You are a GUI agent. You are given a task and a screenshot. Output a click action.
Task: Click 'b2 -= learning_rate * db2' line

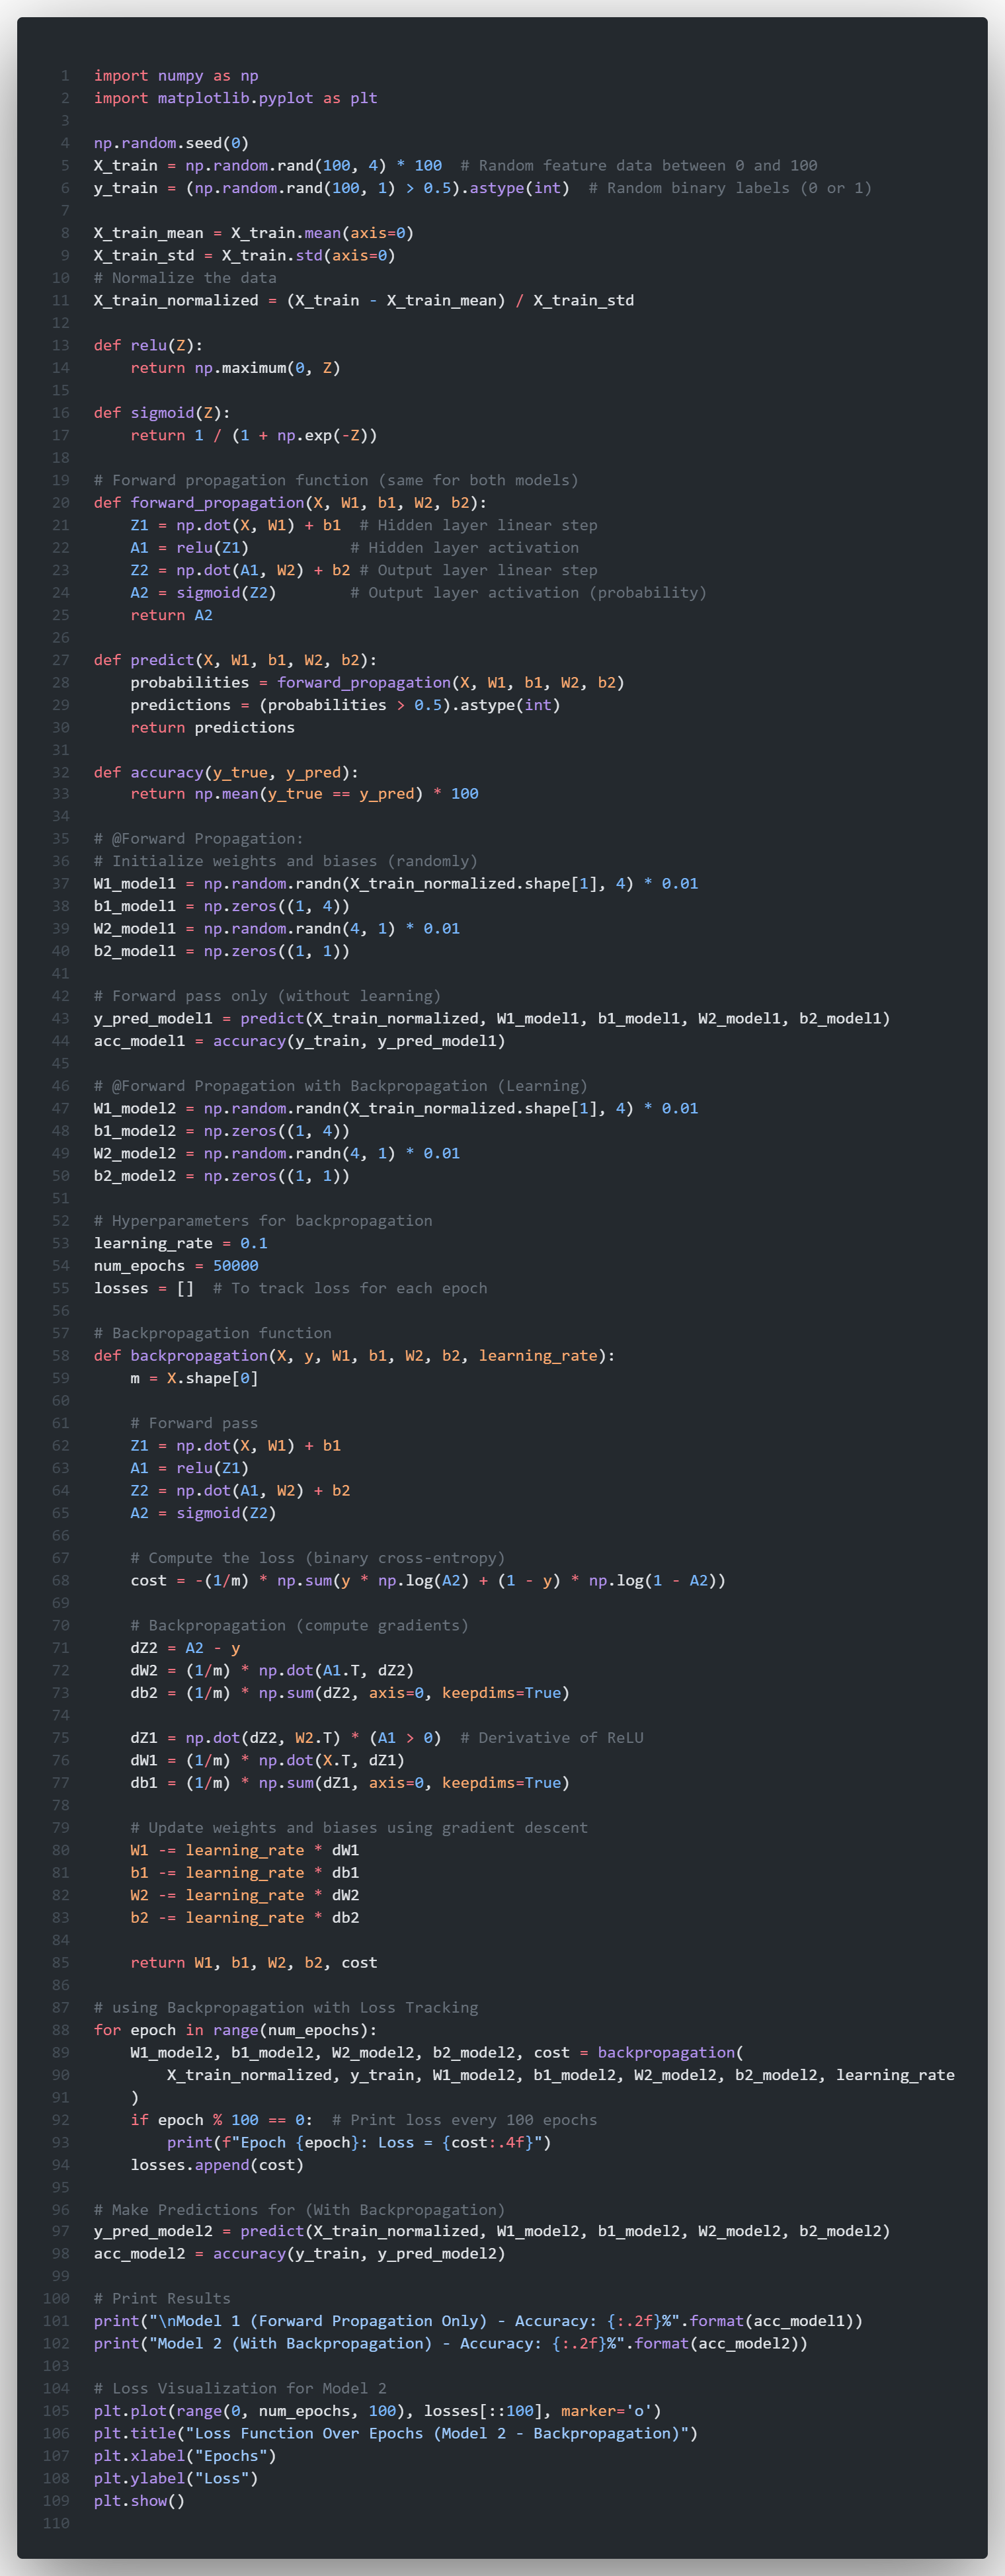point(244,1918)
